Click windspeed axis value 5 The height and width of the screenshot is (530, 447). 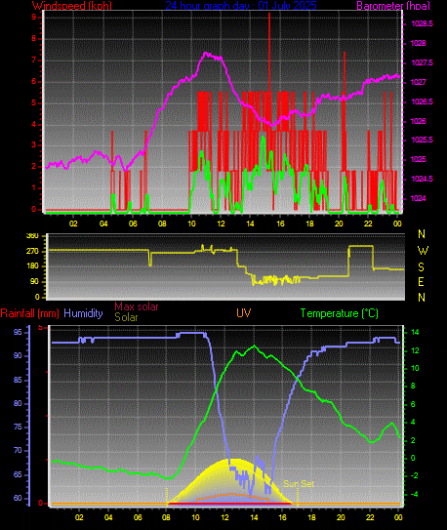(x=34, y=102)
